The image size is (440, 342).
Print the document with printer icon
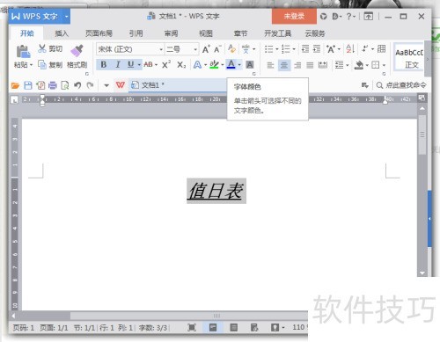pyautogui.click(x=53, y=85)
